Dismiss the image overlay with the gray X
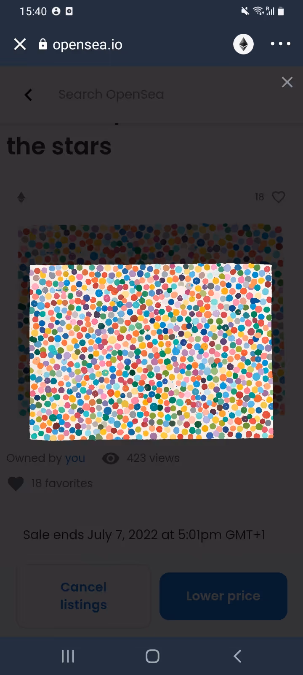This screenshot has height=675, width=303. 287,82
